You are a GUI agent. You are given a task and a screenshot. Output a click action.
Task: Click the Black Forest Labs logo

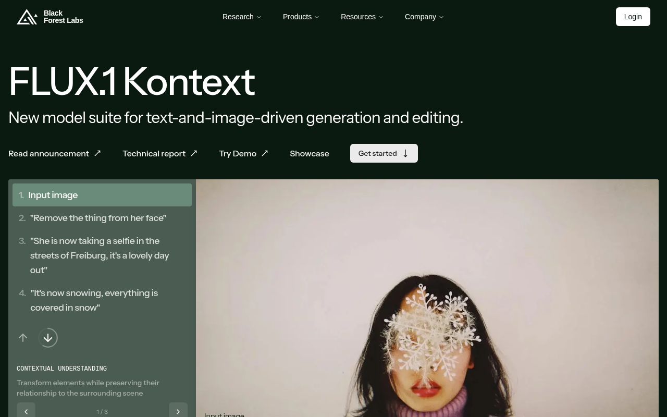pyautogui.click(x=50, y=17)
